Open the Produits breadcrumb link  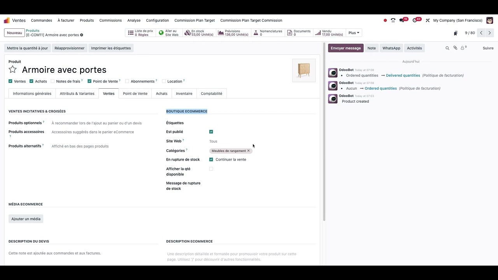click(x=33, y=31)
